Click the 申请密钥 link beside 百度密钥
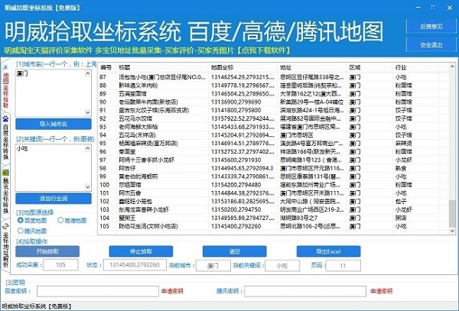459x311 pixels. 172,291
